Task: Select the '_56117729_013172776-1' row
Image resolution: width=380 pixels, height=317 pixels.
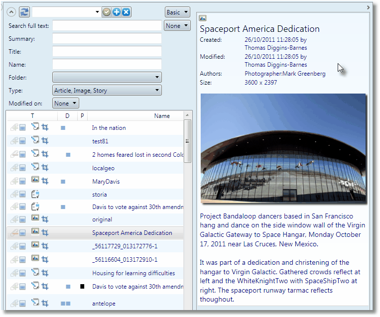Action: [95, 246]
